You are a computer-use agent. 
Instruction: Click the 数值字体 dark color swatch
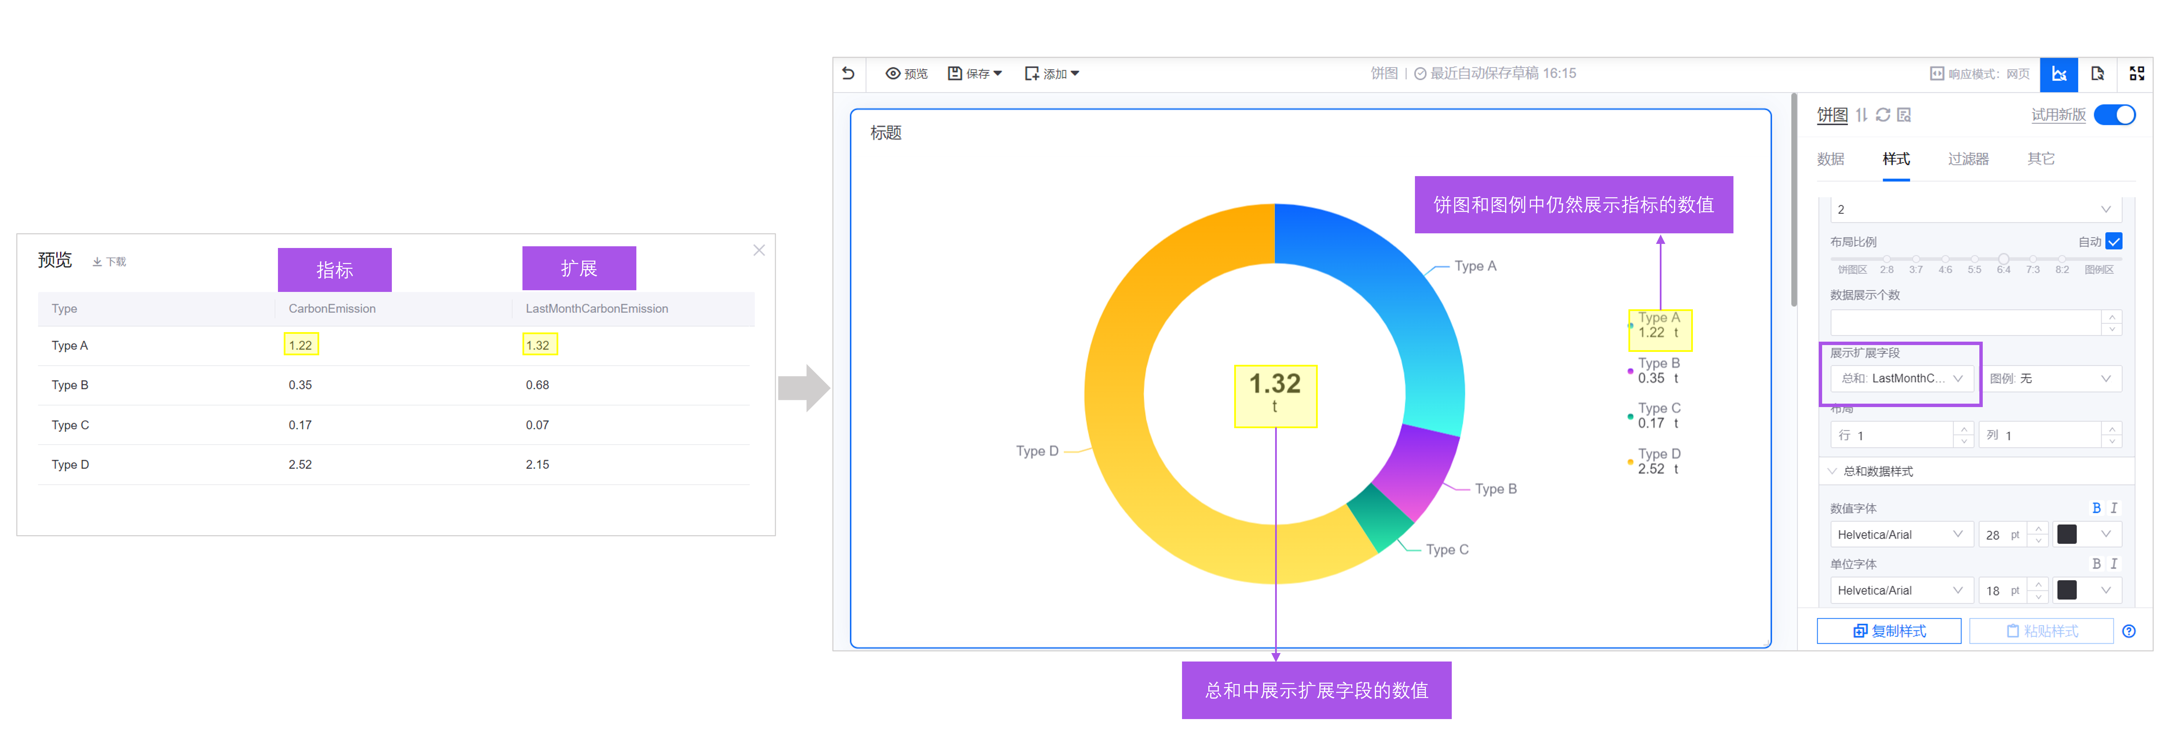[x=2067, y=534]
